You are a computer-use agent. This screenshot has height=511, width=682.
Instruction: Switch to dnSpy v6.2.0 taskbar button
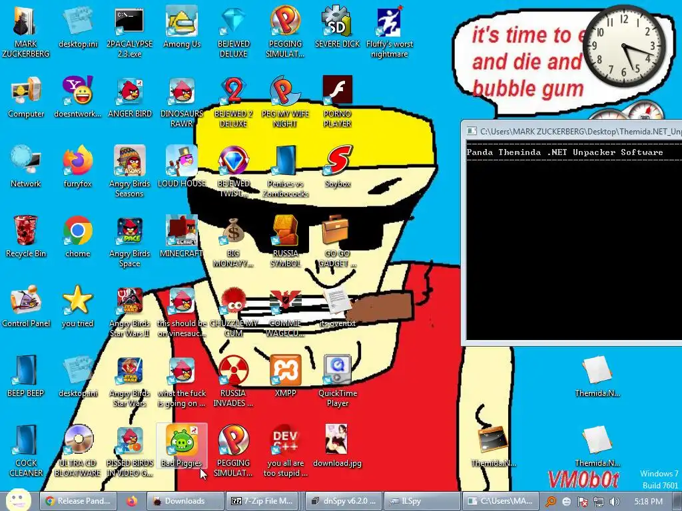(x=344, y=501)
